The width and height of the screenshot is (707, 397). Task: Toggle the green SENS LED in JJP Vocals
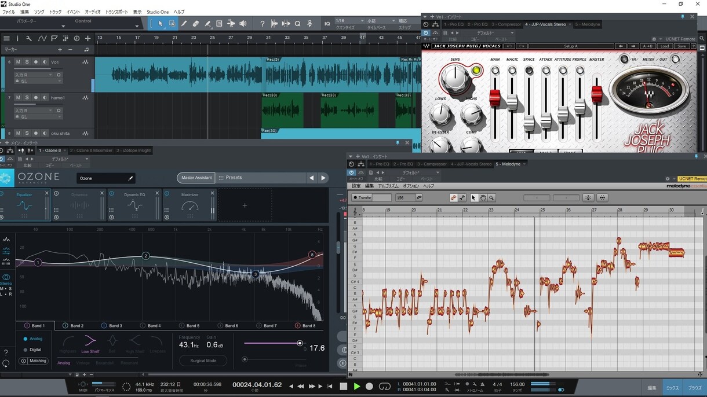(476, 71)
